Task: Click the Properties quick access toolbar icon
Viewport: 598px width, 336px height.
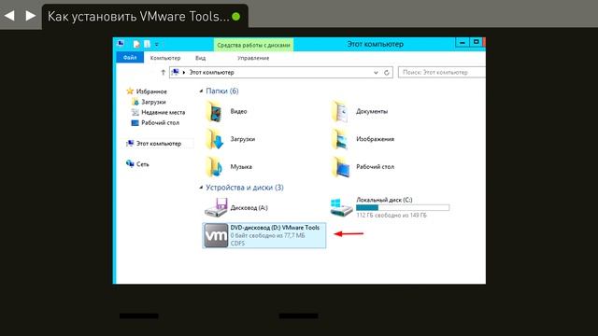Action: pos(136,44)
